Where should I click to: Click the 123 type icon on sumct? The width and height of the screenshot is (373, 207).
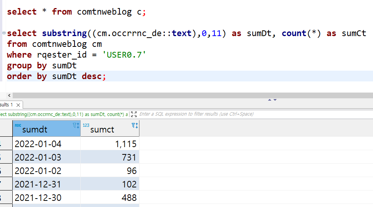tap(86, 125)
